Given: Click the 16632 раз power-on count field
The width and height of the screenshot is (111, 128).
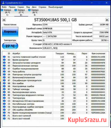Looking at the screenshot, I should click(x=101, y=36).
